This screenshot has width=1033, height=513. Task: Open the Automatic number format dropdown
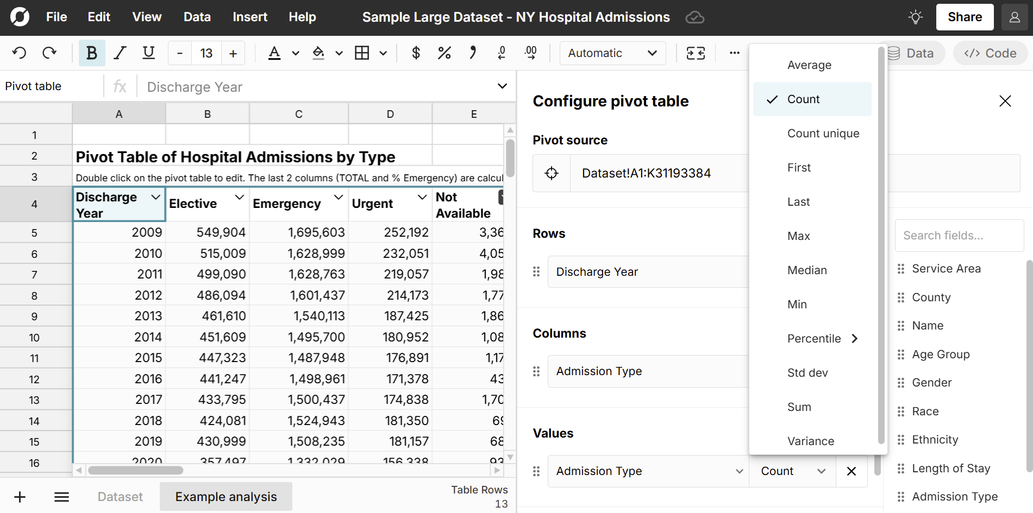612,53
